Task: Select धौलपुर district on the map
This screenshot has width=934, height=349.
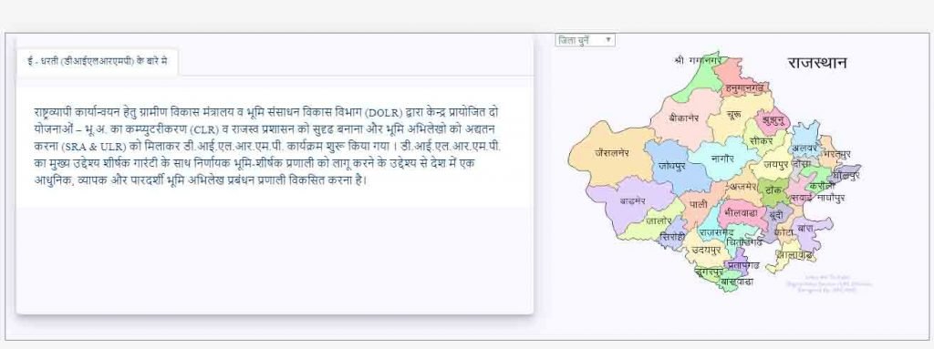Action: 846,176
